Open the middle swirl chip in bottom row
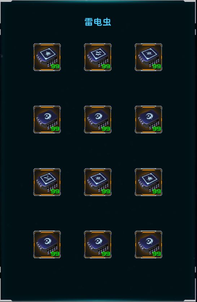 coord(98,244)
